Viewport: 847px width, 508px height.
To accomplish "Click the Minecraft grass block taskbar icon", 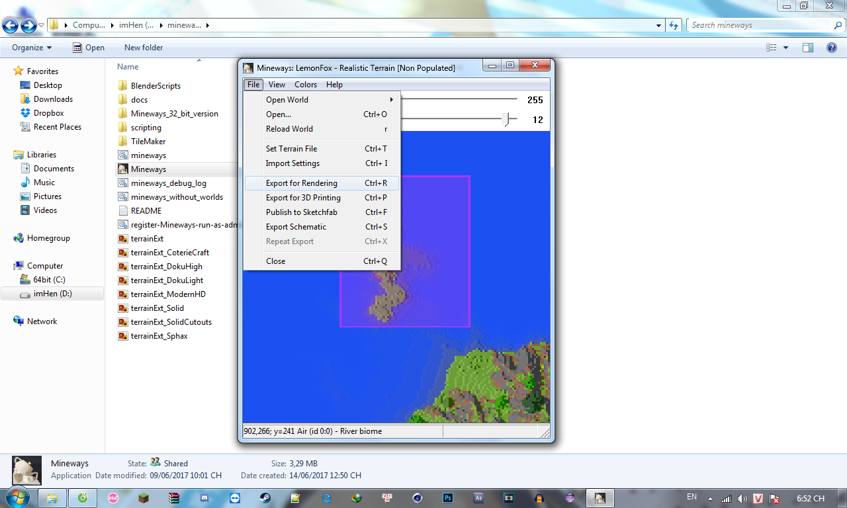I will pyautogui.click(x=144, y=498).
